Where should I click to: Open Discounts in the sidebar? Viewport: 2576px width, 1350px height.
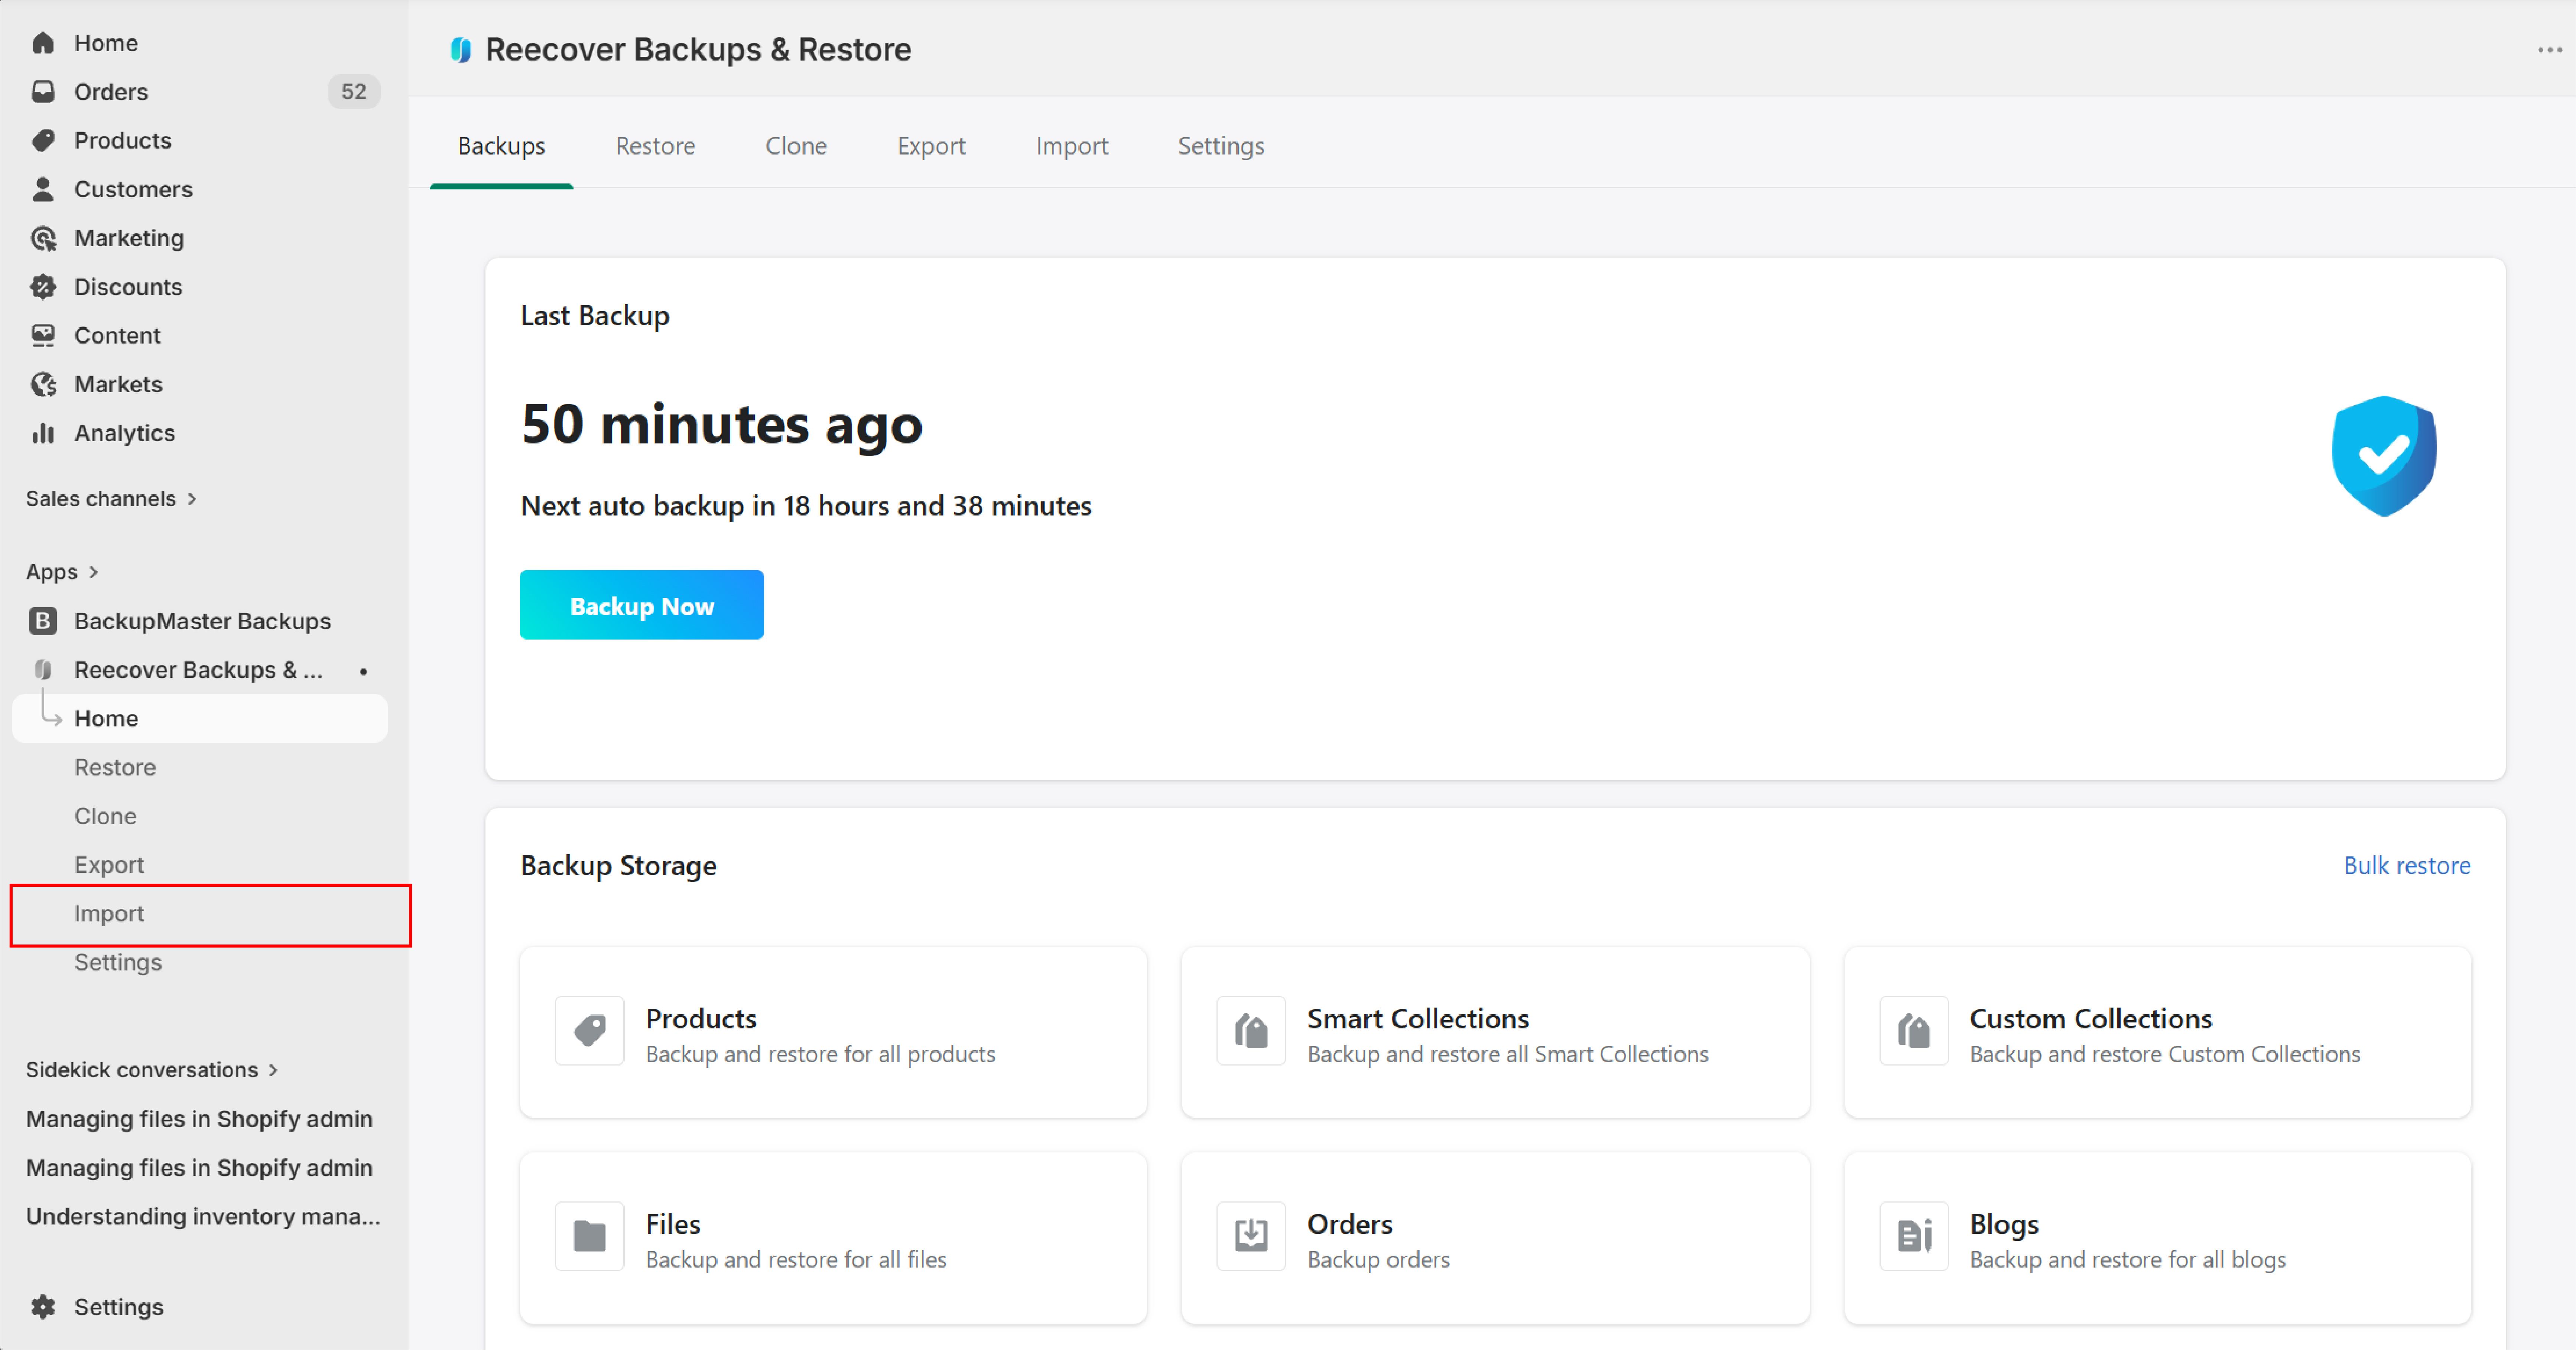pyautogui.click(x=200, y=287)
